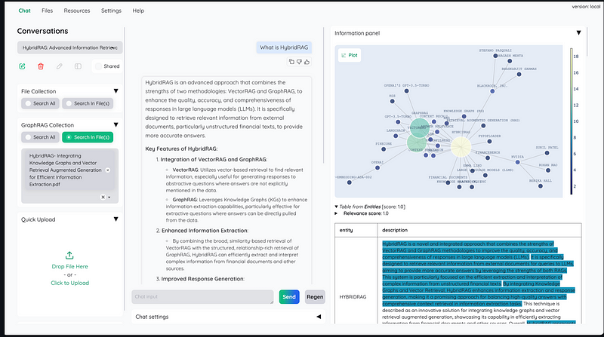This screenshot has height=337, width=604.
Task: Select Search In File(s) under GraphRAG Collection
Action: [x=88, y=137]
